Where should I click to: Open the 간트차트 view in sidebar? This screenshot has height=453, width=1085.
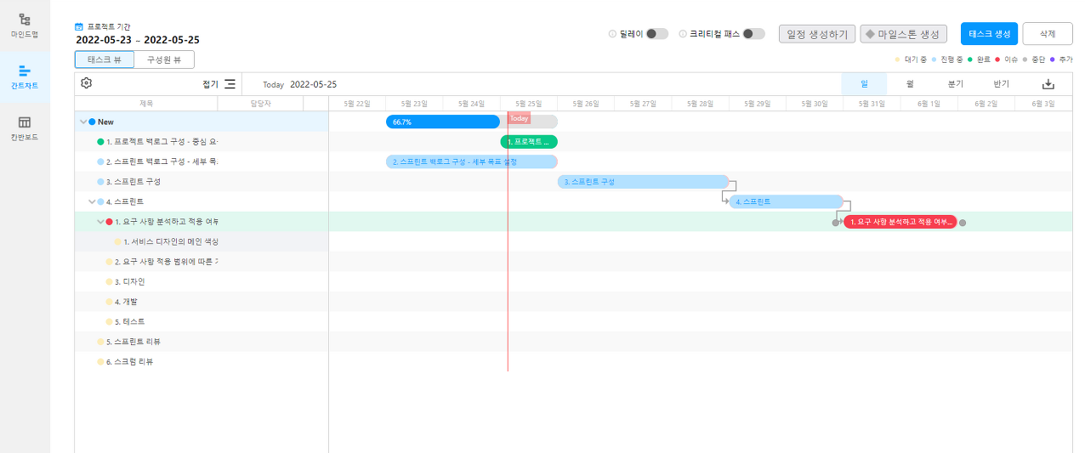point(25,76)
